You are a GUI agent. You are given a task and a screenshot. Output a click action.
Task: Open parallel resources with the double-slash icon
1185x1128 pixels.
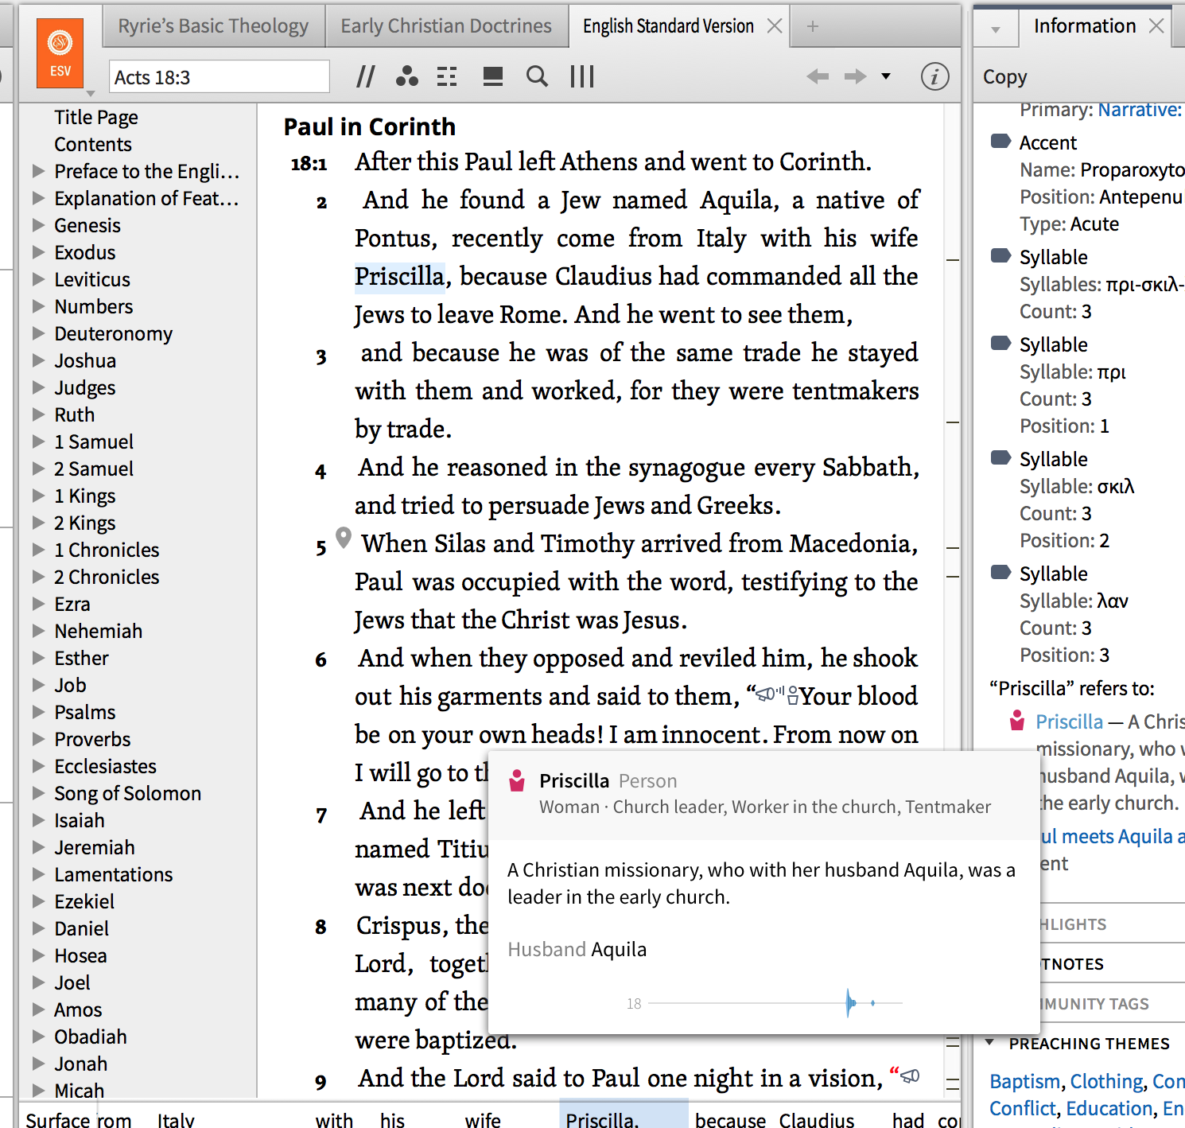[365, 76]
